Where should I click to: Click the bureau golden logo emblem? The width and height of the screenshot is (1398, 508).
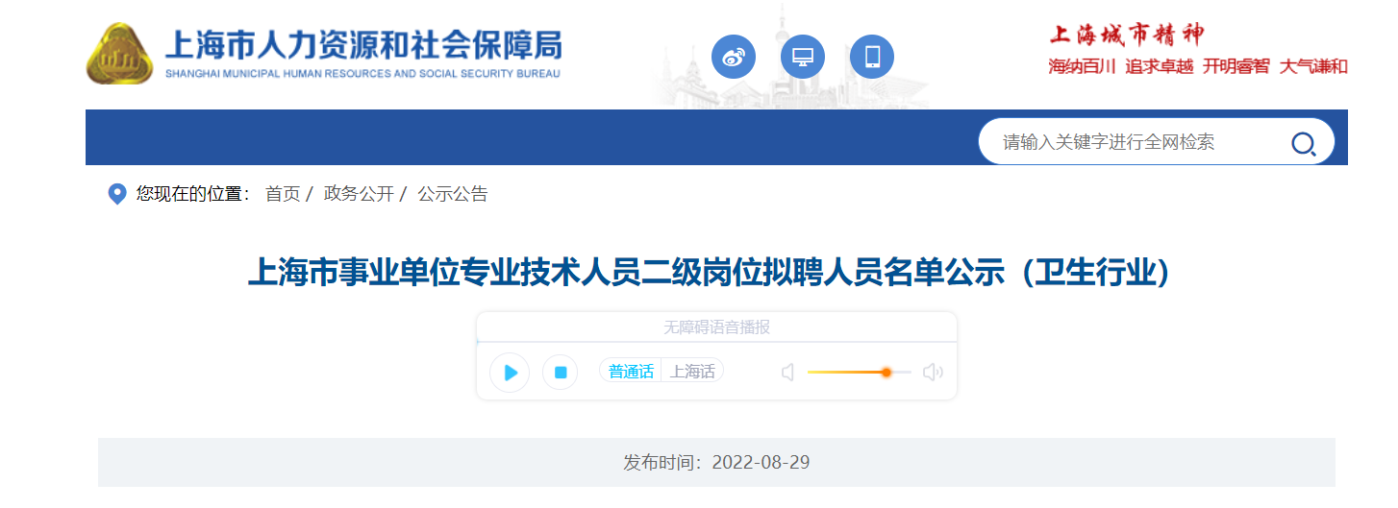click(119, 54)
